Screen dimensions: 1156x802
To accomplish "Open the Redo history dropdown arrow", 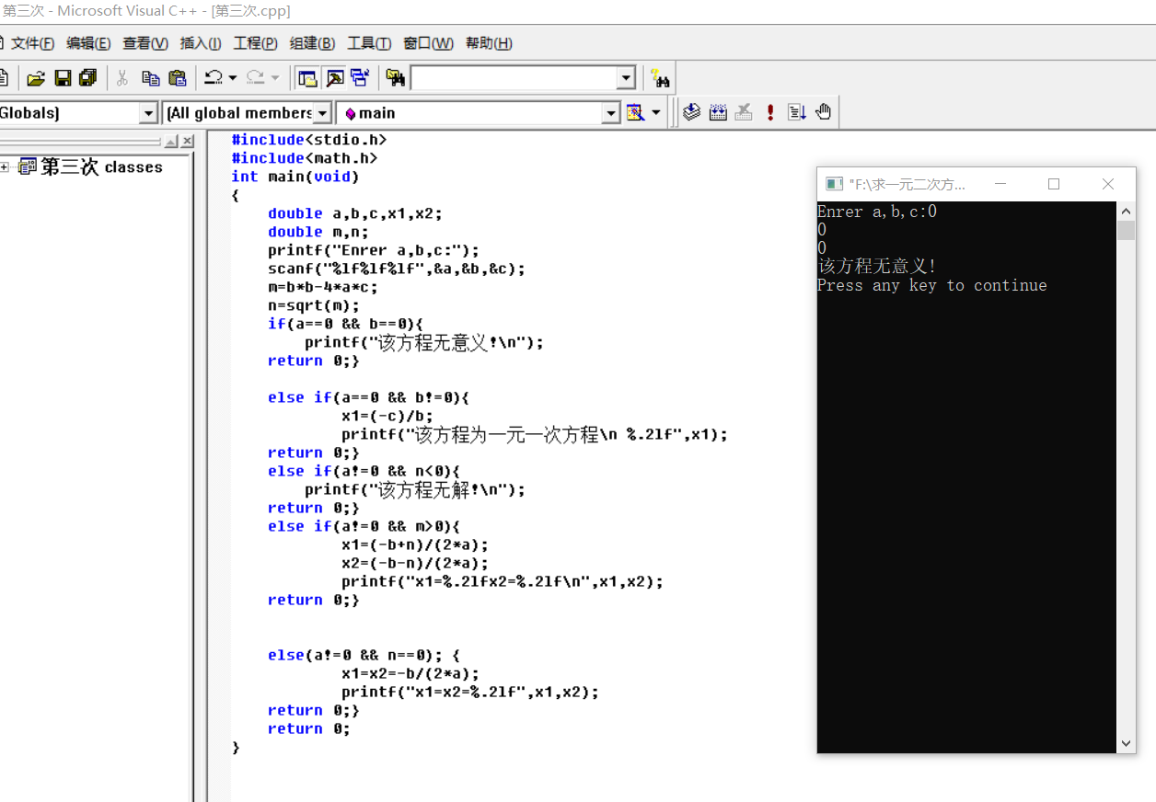I will [x=274, y=78].
